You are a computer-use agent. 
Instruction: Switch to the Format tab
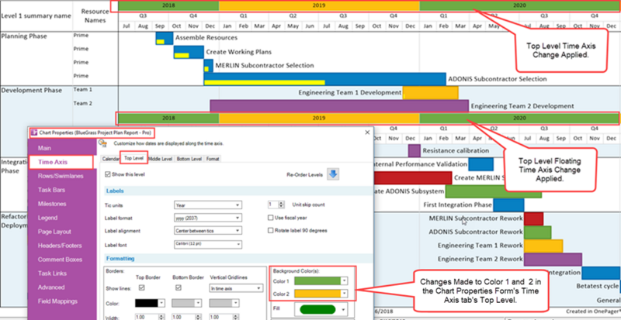click(213, 159)
